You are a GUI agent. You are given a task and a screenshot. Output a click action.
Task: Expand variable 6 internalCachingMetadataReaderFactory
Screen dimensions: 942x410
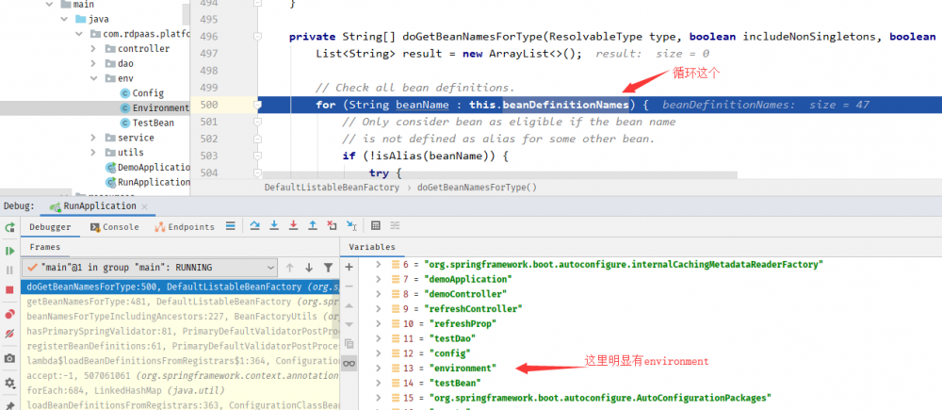point(378,264)
